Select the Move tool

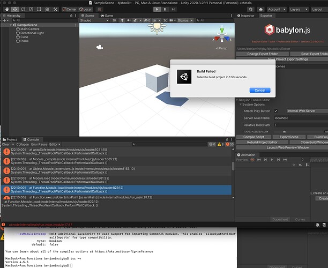pyautogui.click(x=15, y=9)
